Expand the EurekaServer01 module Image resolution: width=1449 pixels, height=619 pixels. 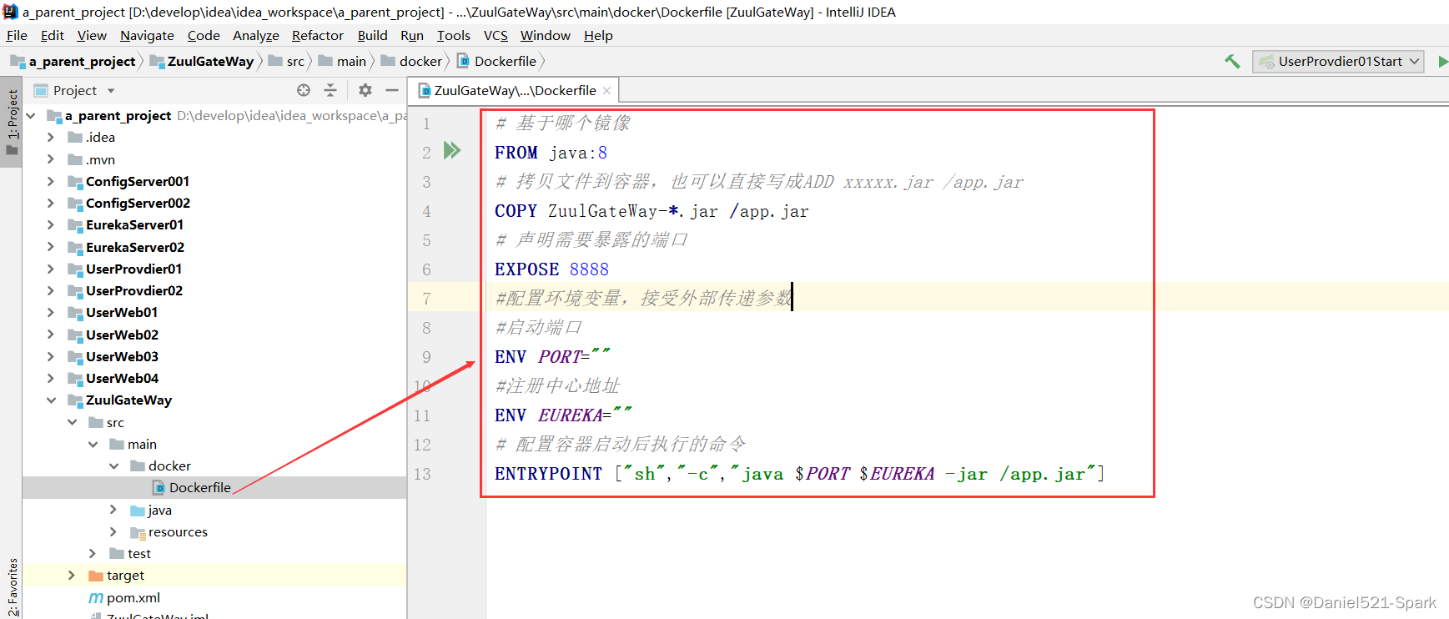point(51,224)
